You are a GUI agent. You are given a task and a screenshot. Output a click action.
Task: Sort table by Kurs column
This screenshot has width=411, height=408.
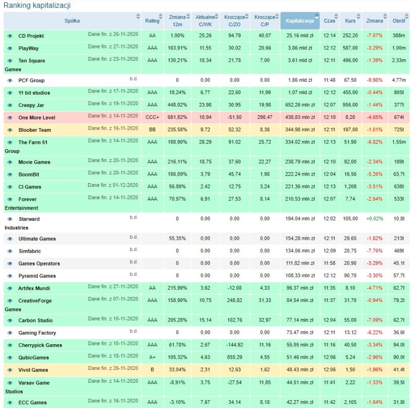[350, 21]
